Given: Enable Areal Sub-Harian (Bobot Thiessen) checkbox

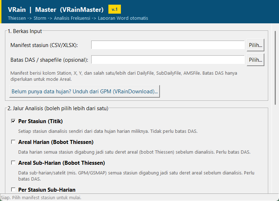Looking at the screenshot, I should coord(13,163).
